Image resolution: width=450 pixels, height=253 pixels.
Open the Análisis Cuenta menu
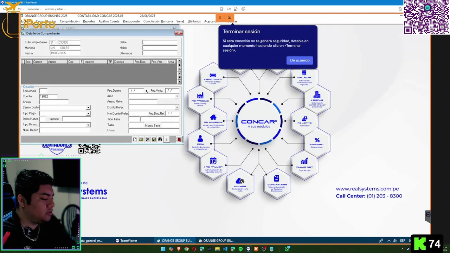click(x=109, y=21)
